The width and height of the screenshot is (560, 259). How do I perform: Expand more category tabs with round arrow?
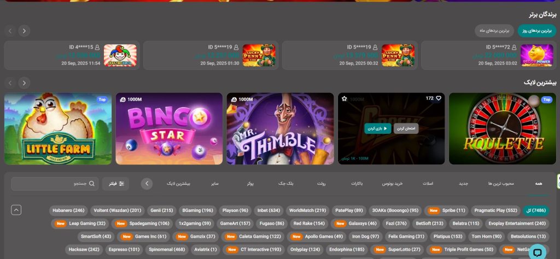tap(147, 184)
